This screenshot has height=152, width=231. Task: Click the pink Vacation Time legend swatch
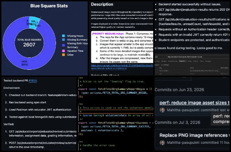pyautogui.click(x=63, y=51)
